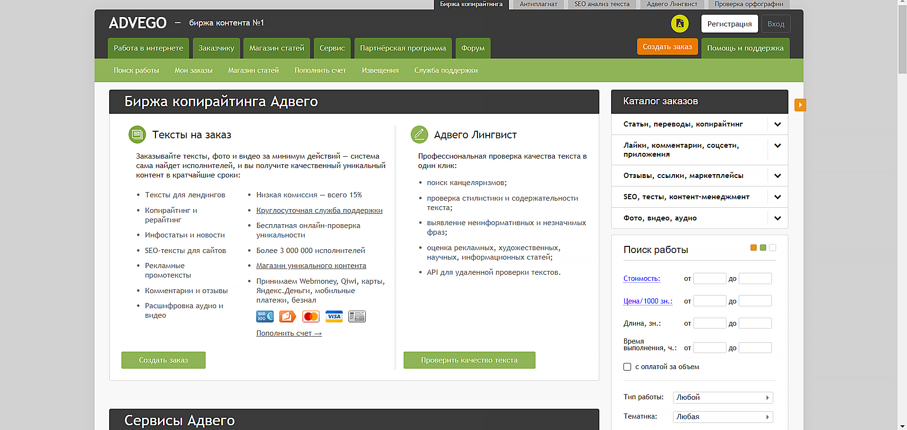Open Пополнить счет in green submenu
The width and height of the screenshot is (907, 430).
tap(320, 70)
